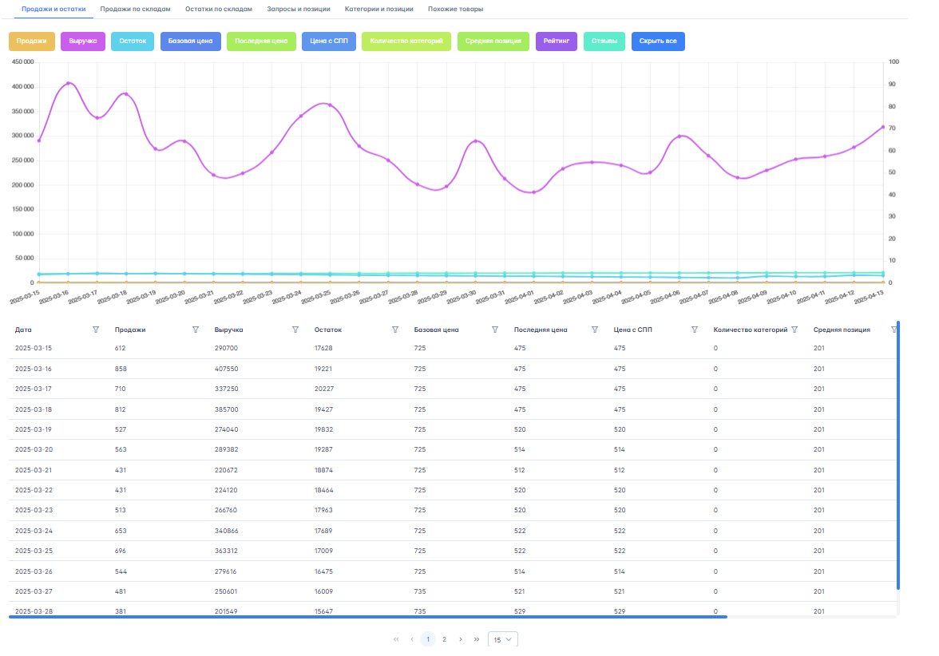The width and height of the screenshot is (939, 656).
Task: Click the filter icon in Дата column
Action: pos(96,330)
